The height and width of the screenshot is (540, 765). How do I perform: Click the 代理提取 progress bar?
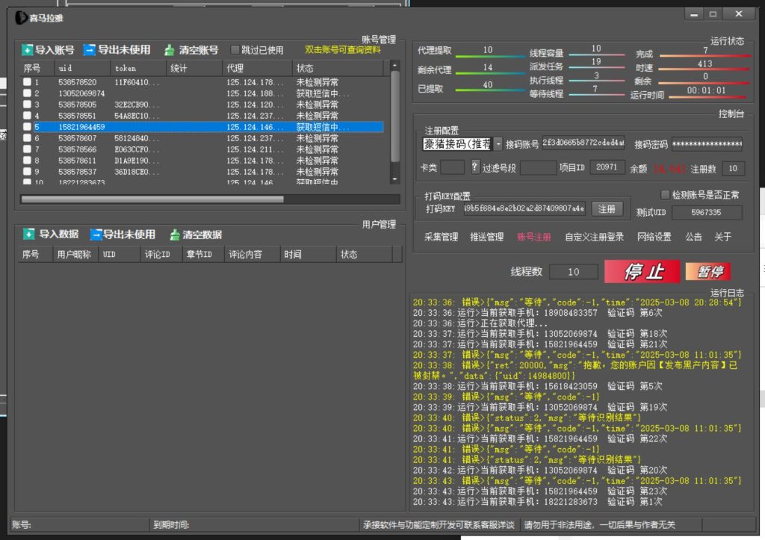tap(487, 56)
